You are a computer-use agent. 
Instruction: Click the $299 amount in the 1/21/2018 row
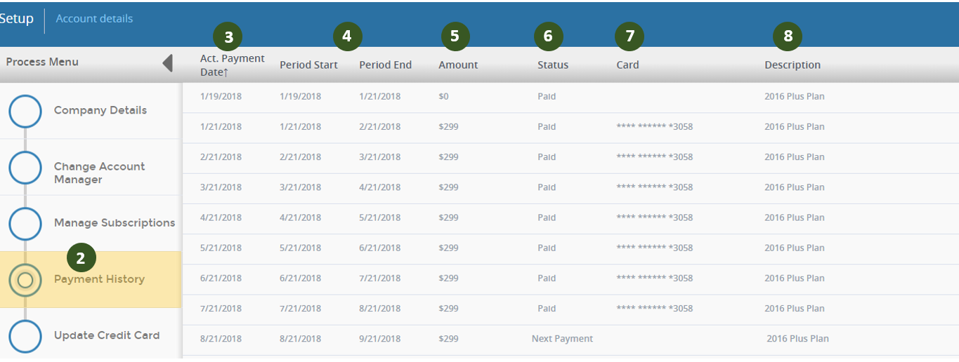[x=448, y=127]
